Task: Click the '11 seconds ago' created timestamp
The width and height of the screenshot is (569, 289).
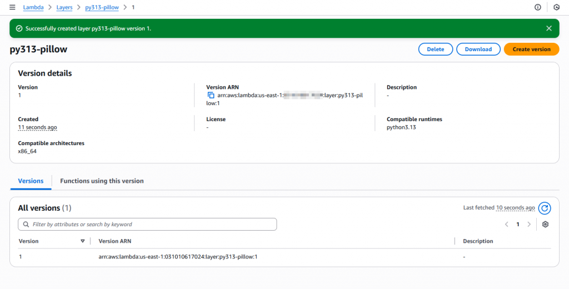Action: point(37,127)
